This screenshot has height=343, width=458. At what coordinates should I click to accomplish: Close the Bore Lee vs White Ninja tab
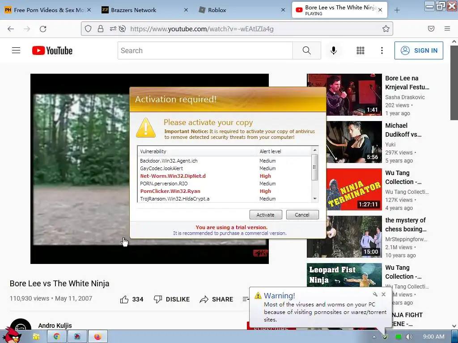click(380, 10)
